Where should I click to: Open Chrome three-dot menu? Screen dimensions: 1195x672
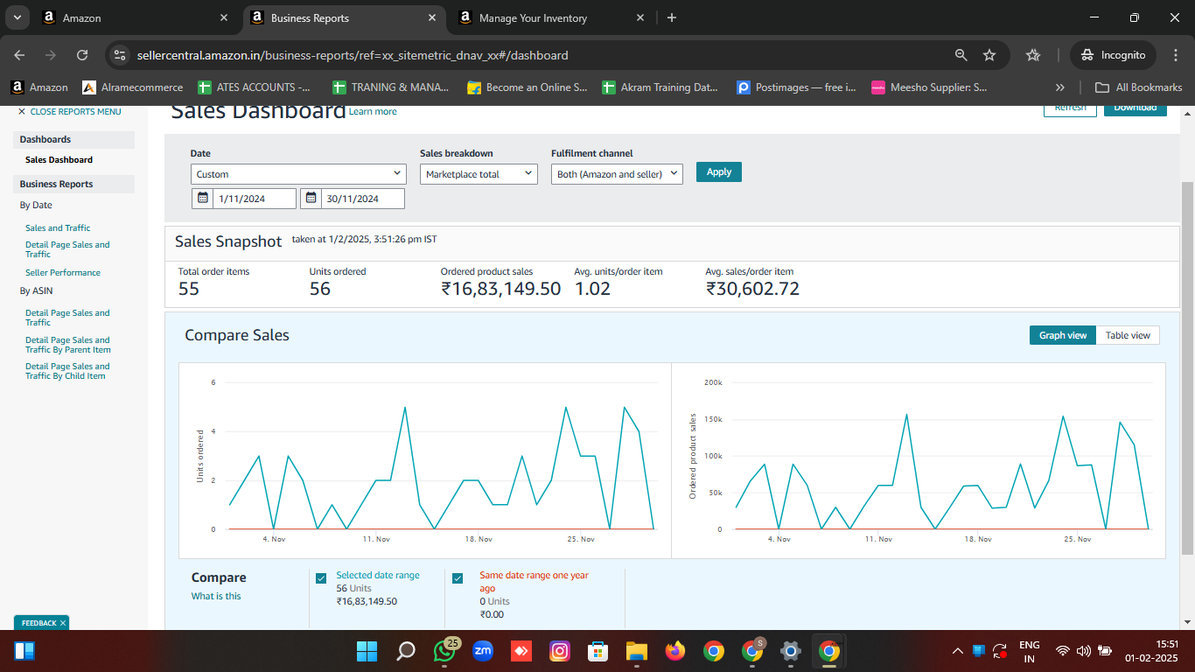(1174, 55)
